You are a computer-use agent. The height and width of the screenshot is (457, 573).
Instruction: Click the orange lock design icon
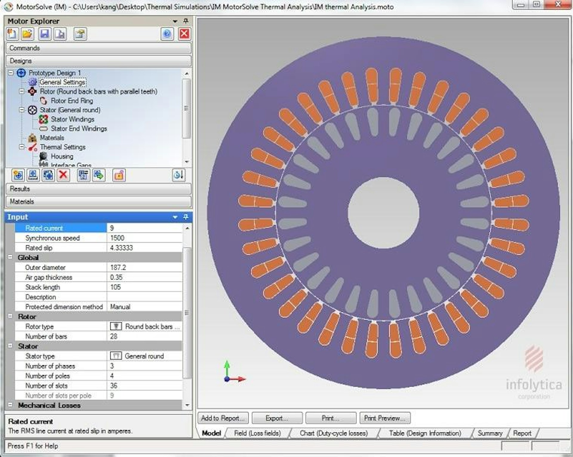[x=119, y=175]
